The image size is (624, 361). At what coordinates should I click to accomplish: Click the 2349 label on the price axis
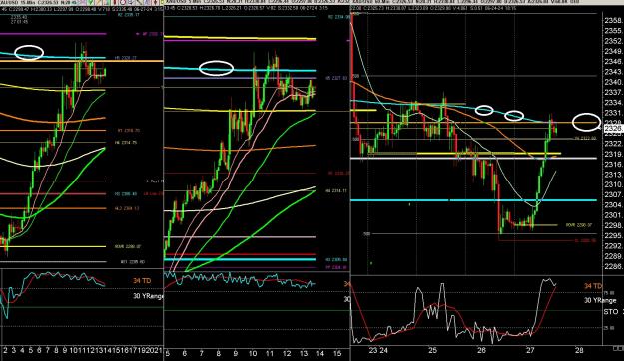pyautogui.click(x=613, y=51)
